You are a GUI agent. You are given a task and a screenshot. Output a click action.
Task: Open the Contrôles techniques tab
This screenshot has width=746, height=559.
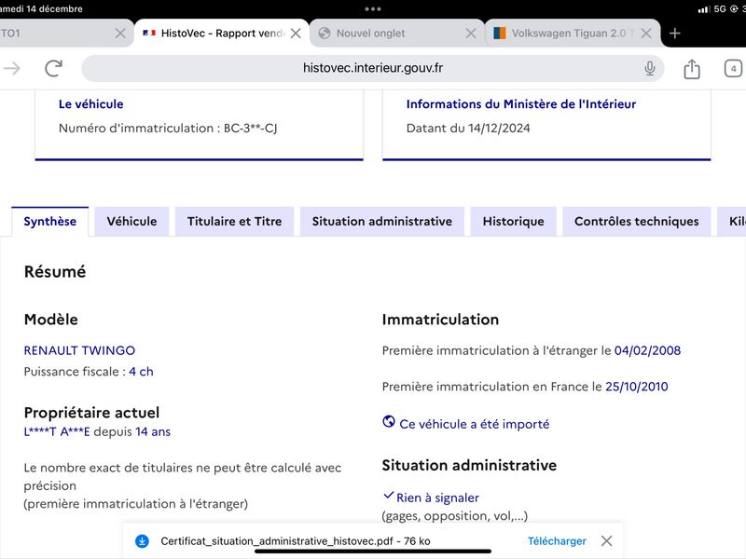(637, 222)
